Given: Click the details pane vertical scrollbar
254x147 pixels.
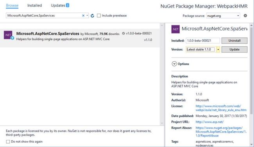Looking at the screenshot, I should coord(251,71).
